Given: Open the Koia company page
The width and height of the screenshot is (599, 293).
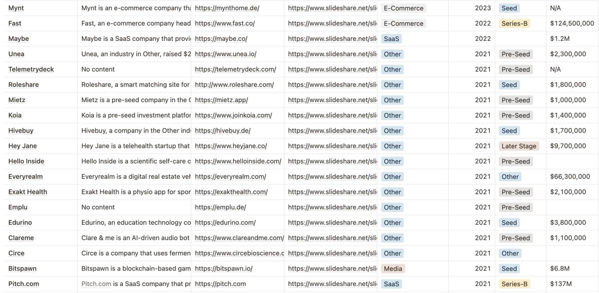Looking at the screenshot, I should tap(15, 115).
